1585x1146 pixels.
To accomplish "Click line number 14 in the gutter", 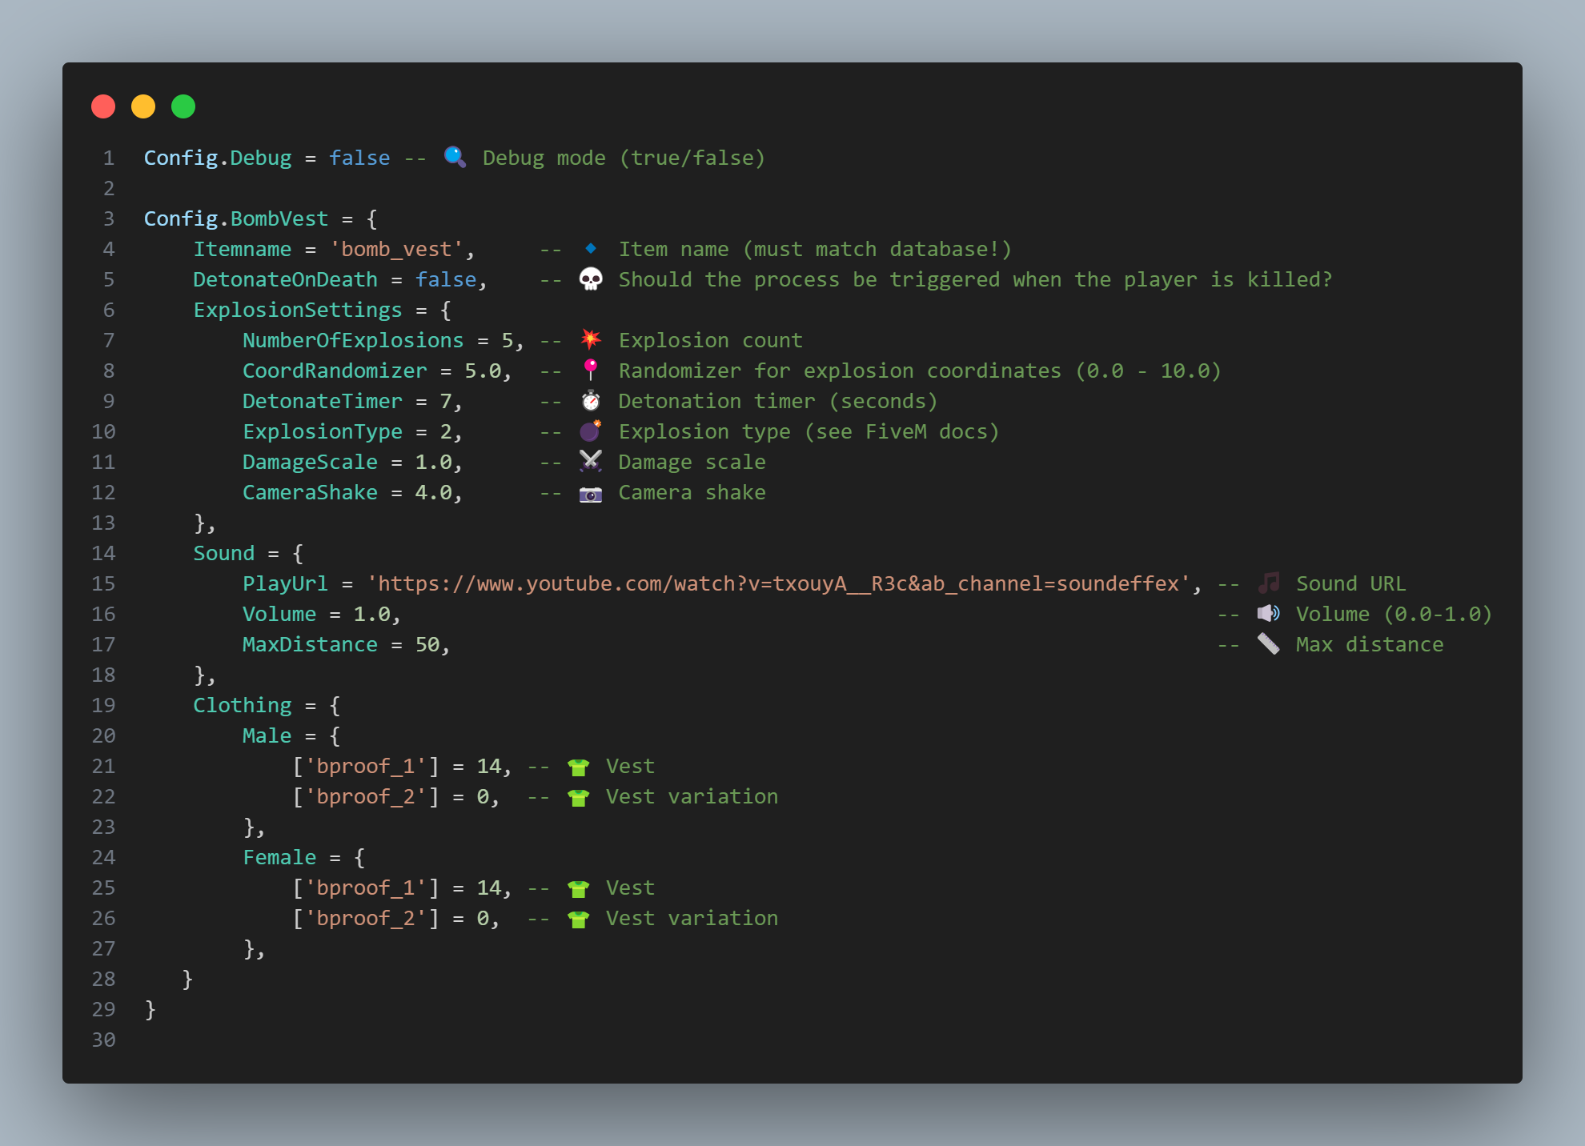I will pyautogui.click(x=103, y=553).
